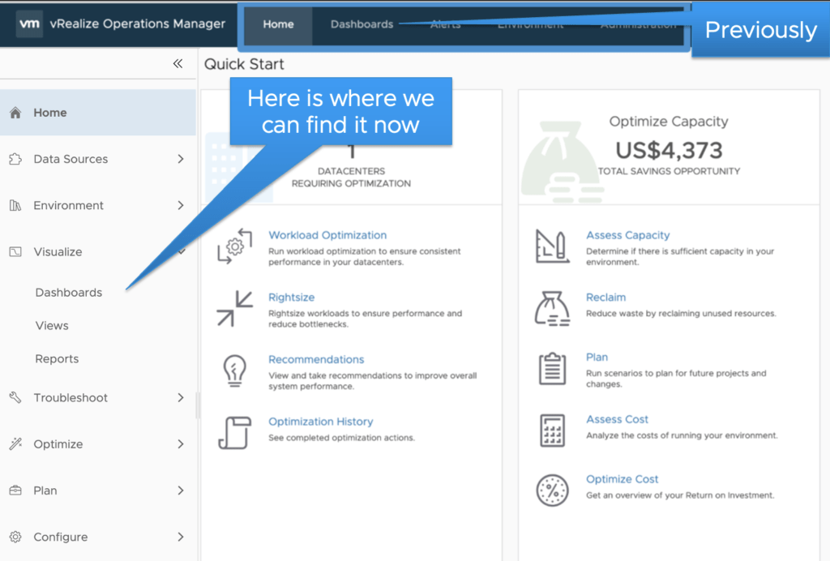Click the Rightsize arrows icon
830x561 pixels.
pos(234,308)
